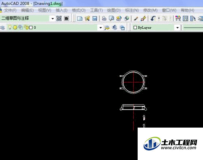
Task: Click the www.civilcn.com link
Action: pos(179,147)
